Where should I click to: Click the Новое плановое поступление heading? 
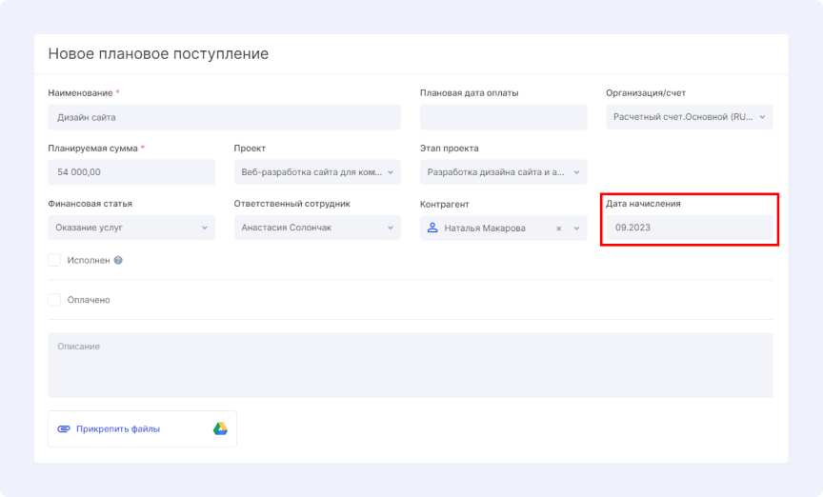158,53
